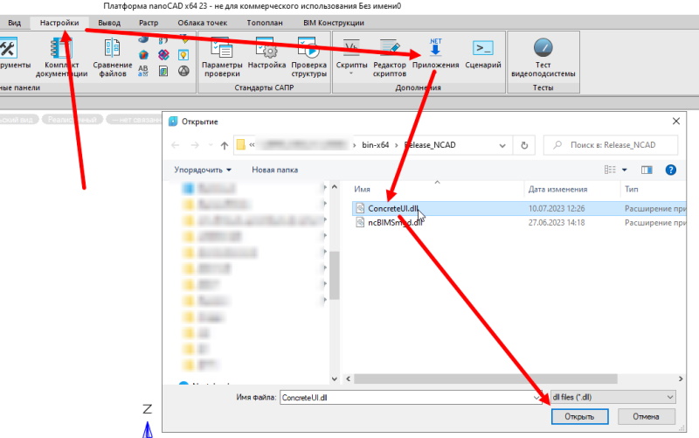Screen dimensions: 699x438
Task: Go back in the Открытие dialog
Action: 176,145
